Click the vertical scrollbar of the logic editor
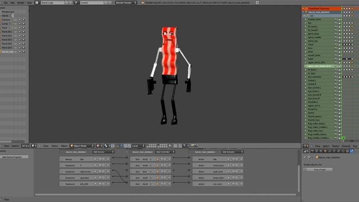This screenshot has height=202, width=359. [x=298, y=178]
